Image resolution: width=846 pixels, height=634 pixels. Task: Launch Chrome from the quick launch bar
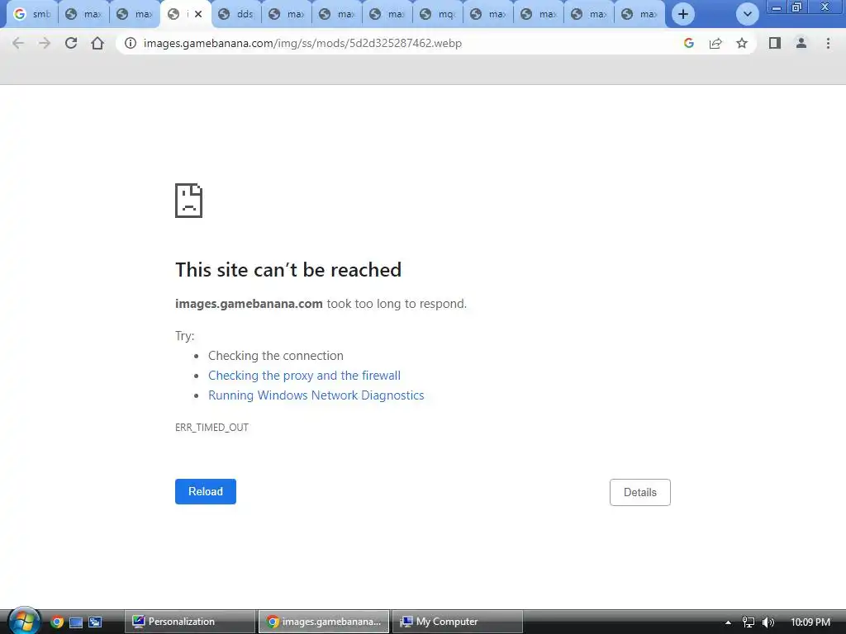click(57, 622)
